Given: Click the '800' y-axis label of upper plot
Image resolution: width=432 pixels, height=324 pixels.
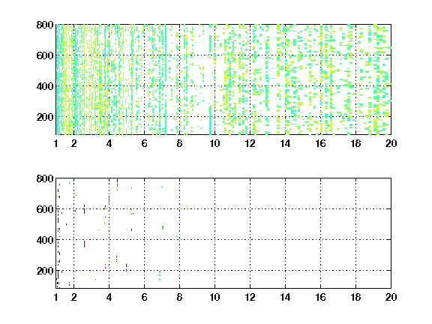Looking at the screenshot, I should click(45, 25).
